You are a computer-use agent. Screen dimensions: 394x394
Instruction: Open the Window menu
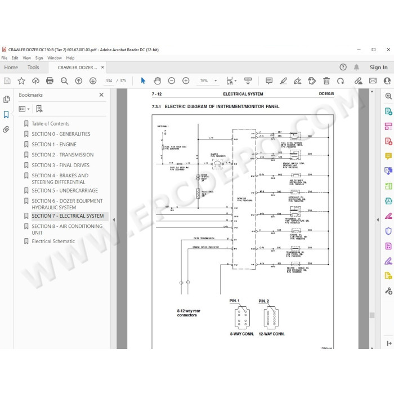pos(55,58)
